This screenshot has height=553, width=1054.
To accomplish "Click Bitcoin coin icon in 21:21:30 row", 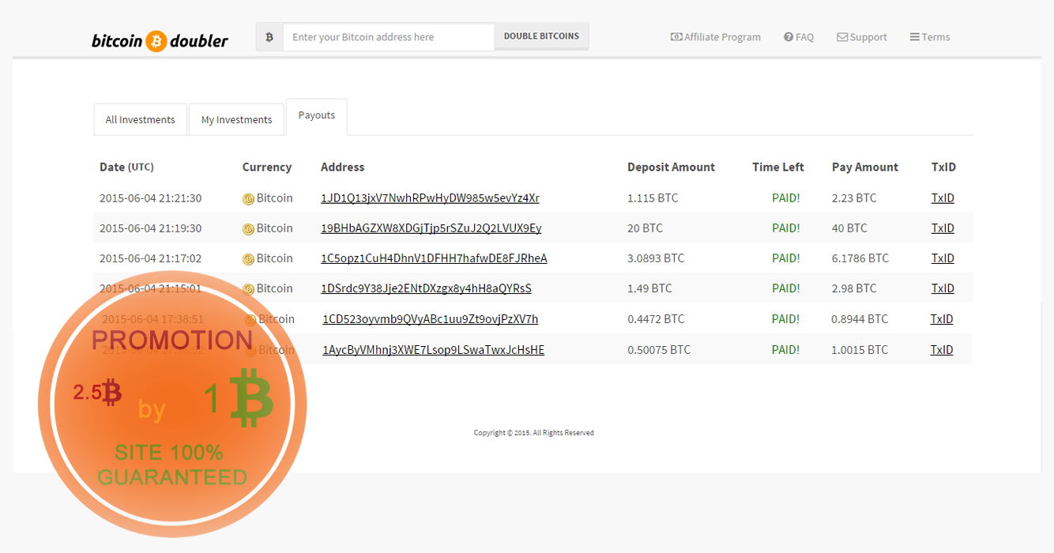I will point(248,199).
